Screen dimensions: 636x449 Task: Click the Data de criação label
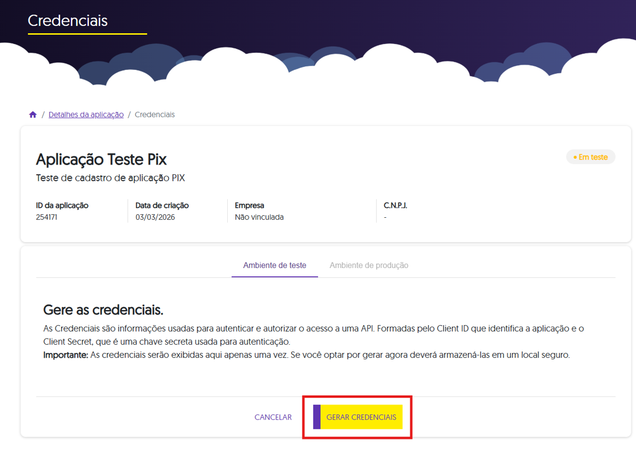pos(162,205)
